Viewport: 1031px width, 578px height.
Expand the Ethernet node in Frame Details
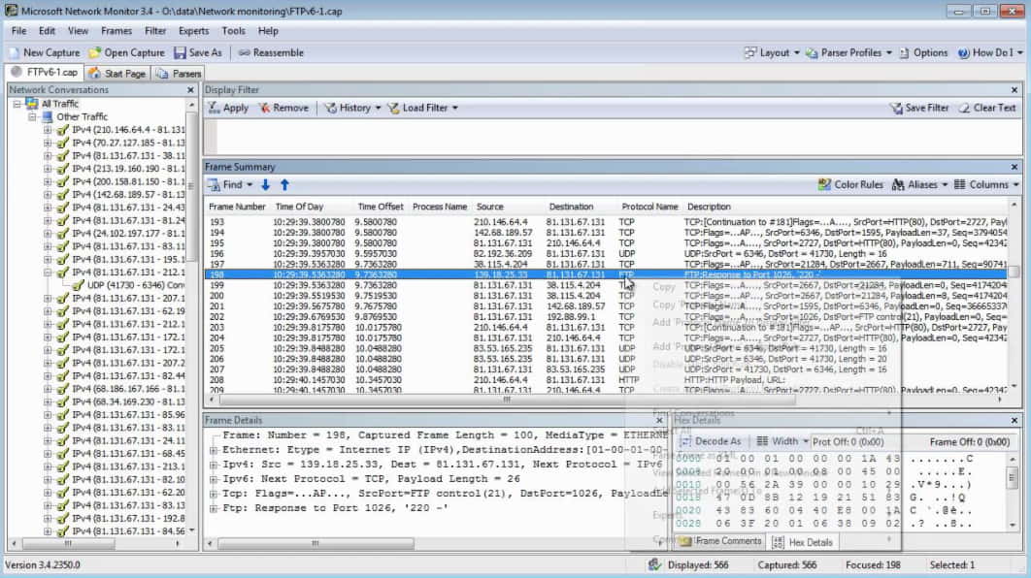(x=214, y=451)
